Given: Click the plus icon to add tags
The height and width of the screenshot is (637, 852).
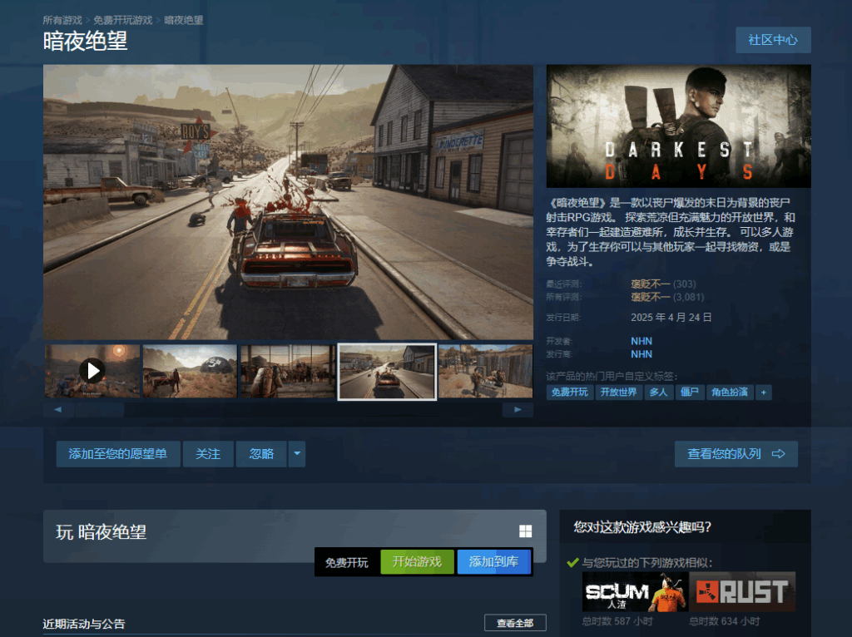Looking at the screenshot, I should [764, 392].
